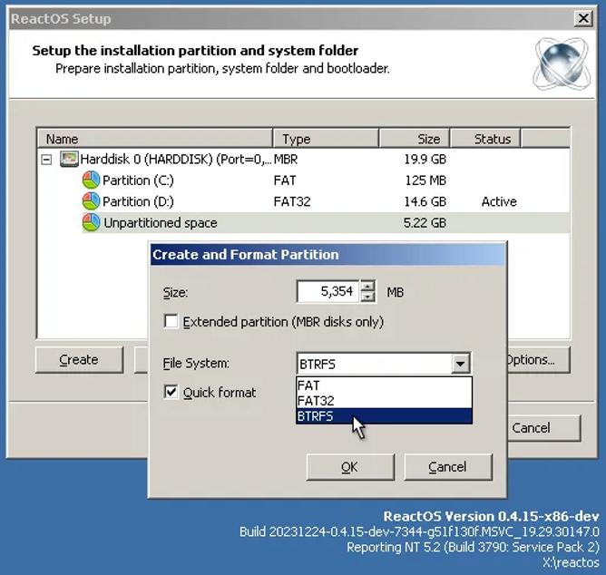The height and width of the screenshot is (575, 606).
Task: Click the Create button in Setup window
Action: [x=79, y=360]
